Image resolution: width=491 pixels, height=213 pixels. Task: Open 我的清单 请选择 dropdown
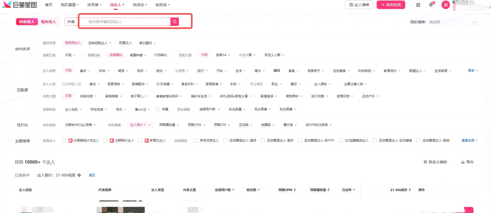click(452, 22)
